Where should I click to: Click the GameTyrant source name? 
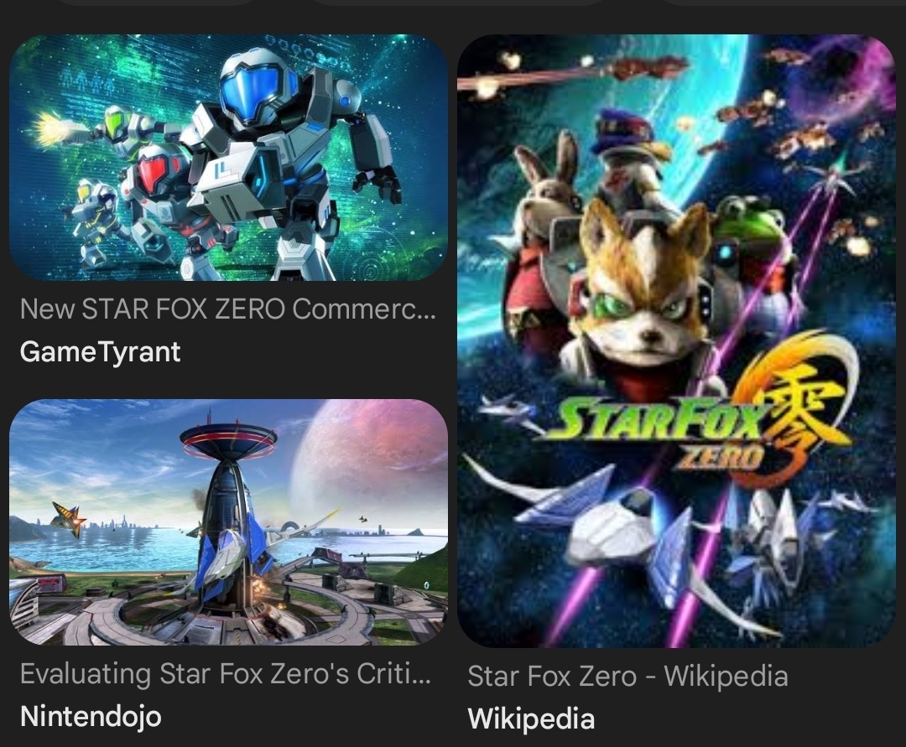tap(100, 351)
